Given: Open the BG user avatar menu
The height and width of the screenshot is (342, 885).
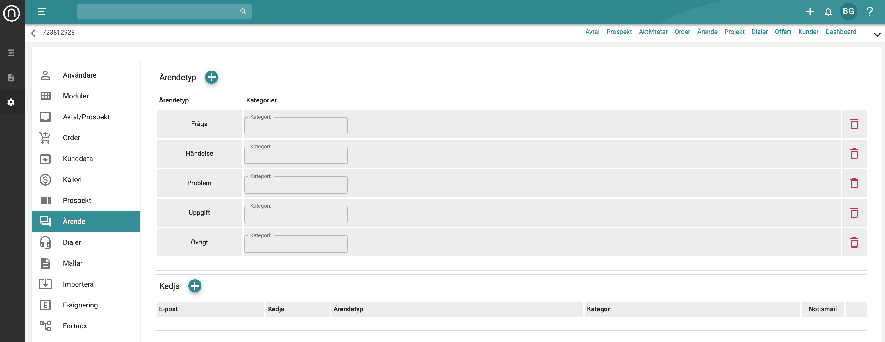Looking at the screenshot, I should [x=849, y=11].
